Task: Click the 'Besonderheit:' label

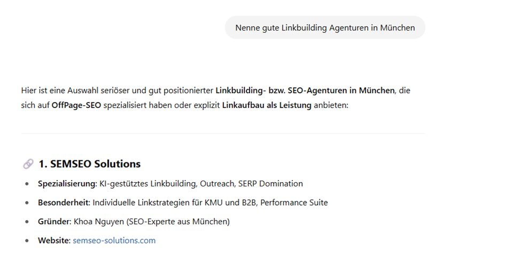Action: tap(64, 202)
